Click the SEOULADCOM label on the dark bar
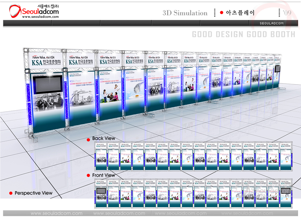 pyautogui.click(x=272, y=23)
